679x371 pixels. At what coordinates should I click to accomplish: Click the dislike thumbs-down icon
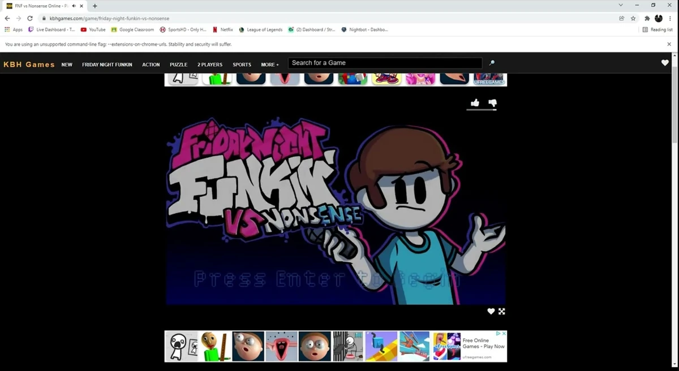tap(491, 102)
